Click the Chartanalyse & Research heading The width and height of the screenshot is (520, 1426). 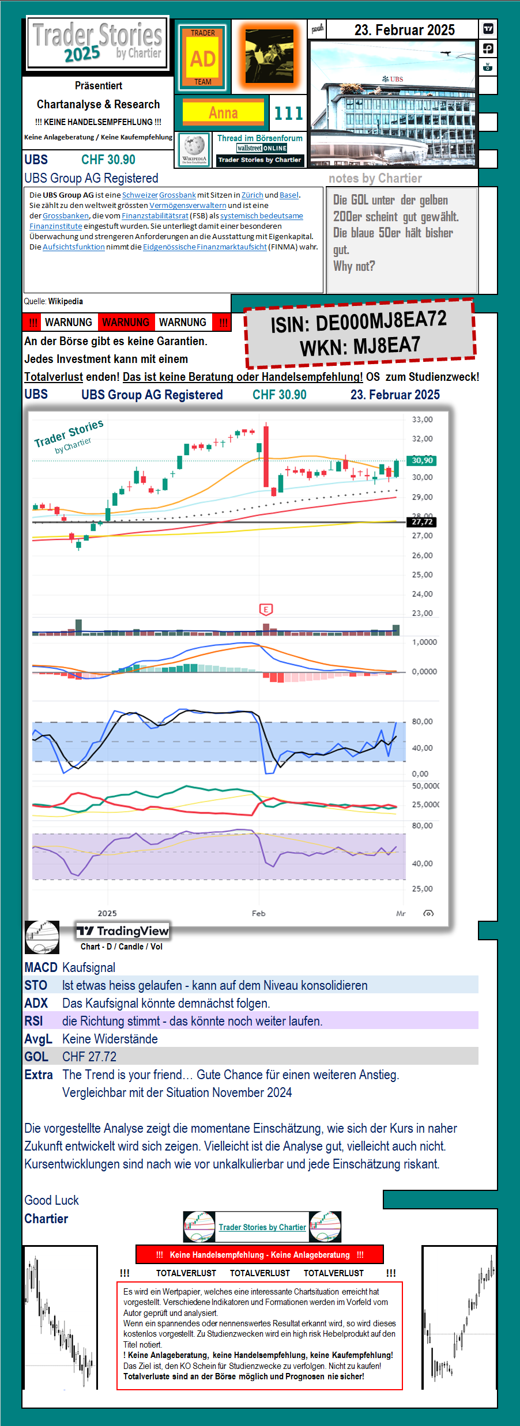(x=99, y=104)
